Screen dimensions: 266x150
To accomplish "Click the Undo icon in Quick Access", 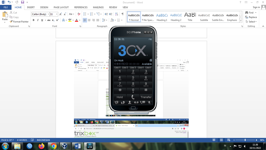I will click(x=9, y=2).
